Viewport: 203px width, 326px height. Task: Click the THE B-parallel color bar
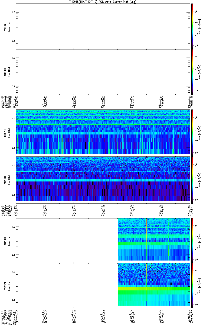click(192, 285)
